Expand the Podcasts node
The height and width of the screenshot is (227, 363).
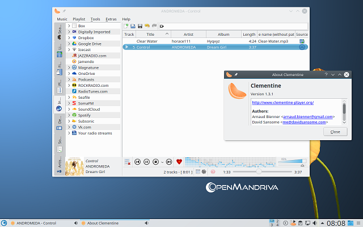(69, 79)
